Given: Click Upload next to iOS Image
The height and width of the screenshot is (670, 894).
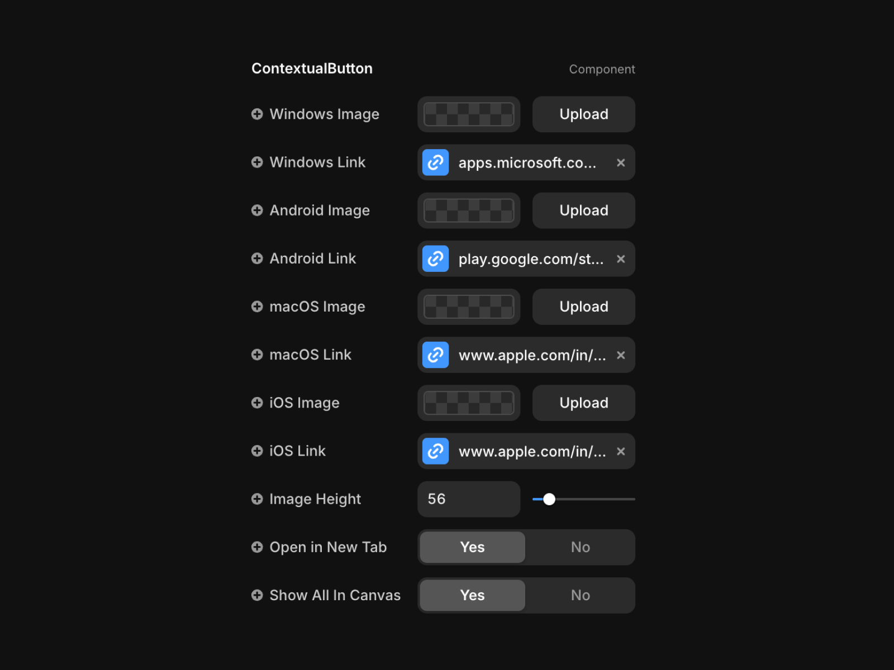Looking at the screenshot, I should [583, 403].
